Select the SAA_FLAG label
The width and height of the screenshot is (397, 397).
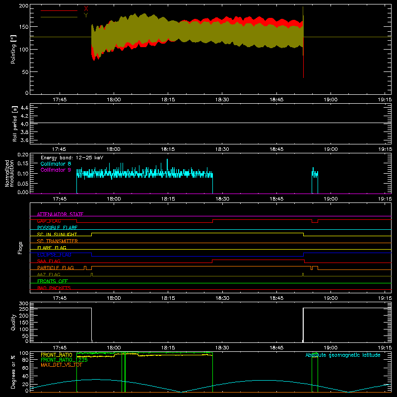pyautogui.click(x=49, y=261)
